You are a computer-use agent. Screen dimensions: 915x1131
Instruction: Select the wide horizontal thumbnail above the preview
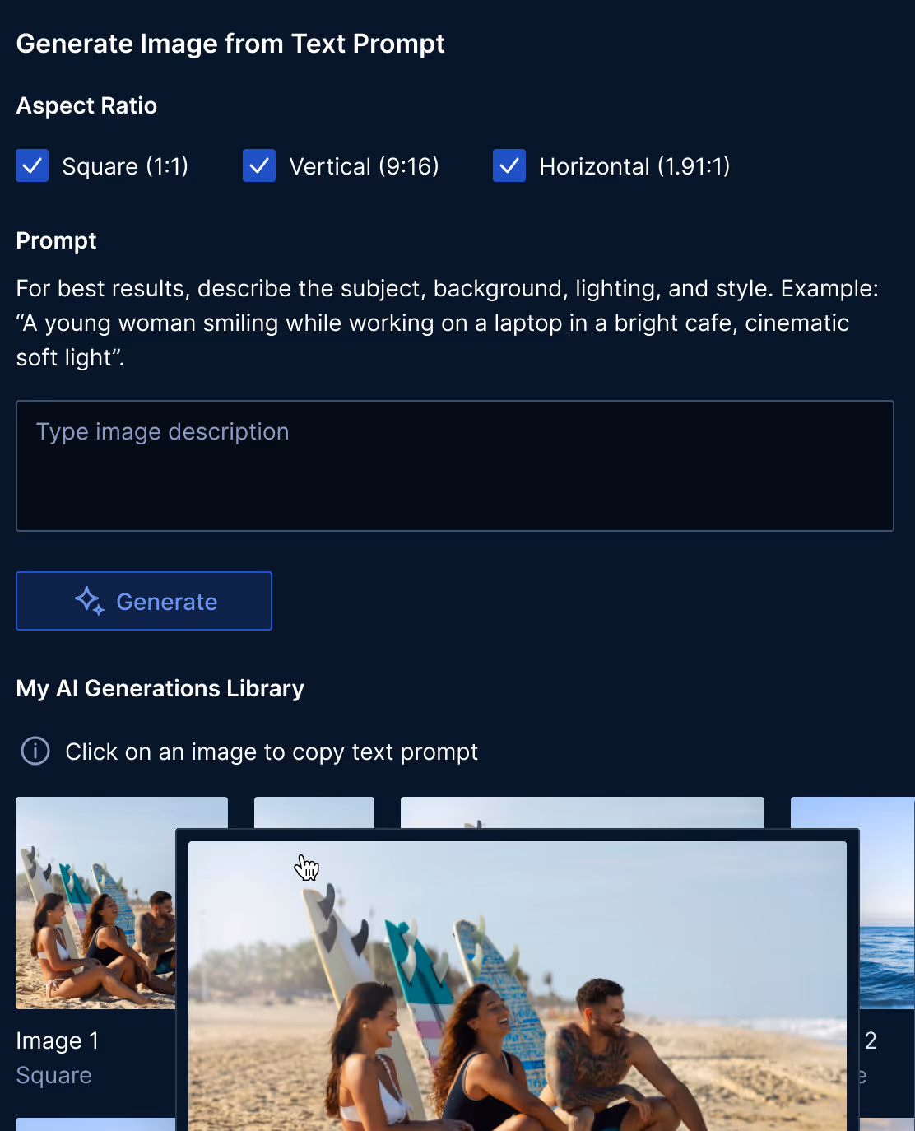[x=583, y=812]
